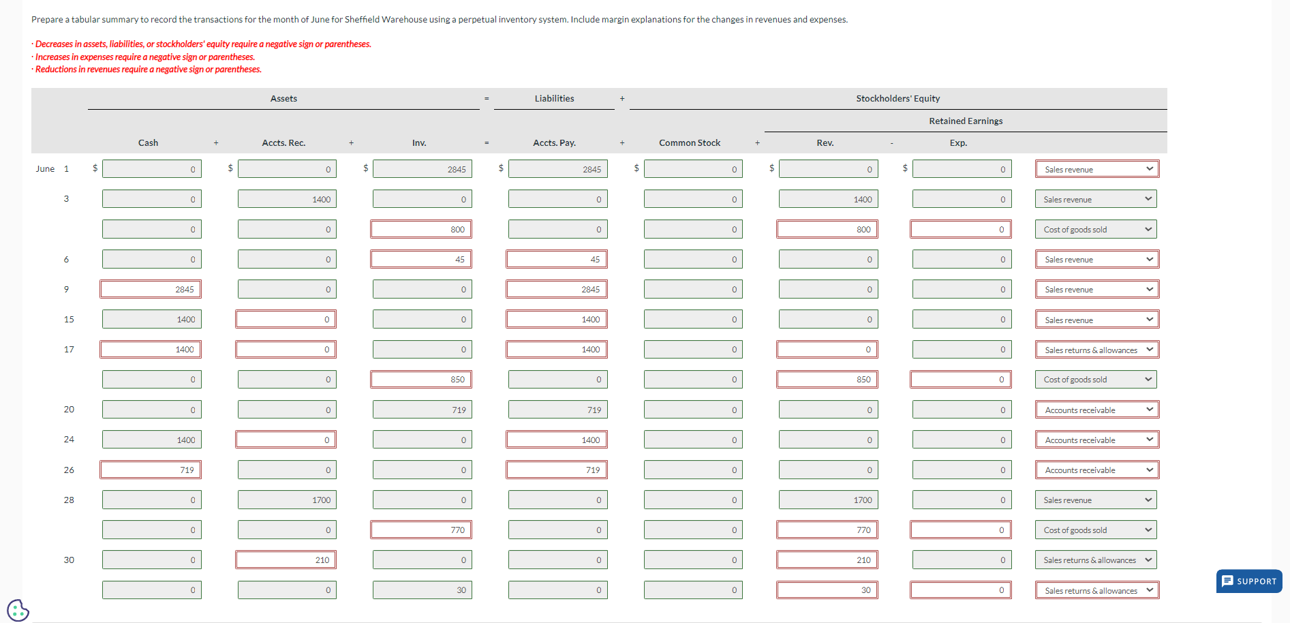Open June 9 Sales revenue dropdown
The height and width of the screenshot is (623, 1290).
pos(1097,289)
